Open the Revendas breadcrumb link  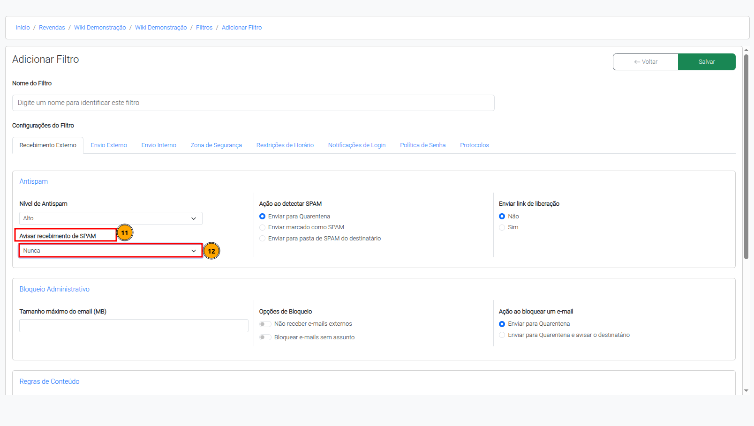click(52, 28)
